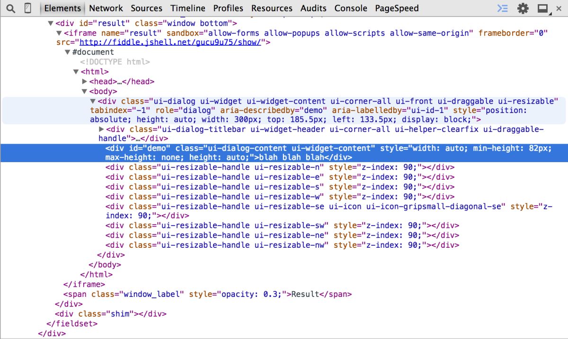568x339 pixels.
Task: Click the magnifier inspect element icon
Action: coord(11,8)
